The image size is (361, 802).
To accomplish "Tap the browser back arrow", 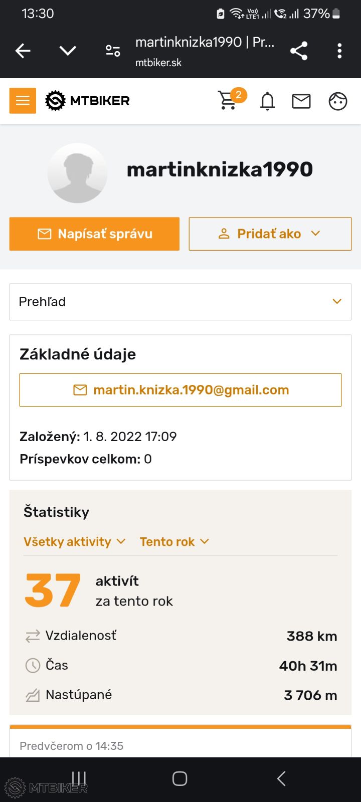I will [x=23, y=51].
